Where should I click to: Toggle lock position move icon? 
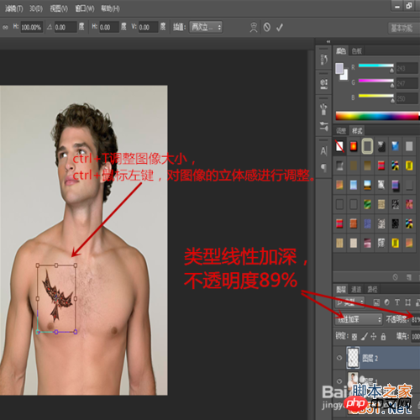click(x=374, y=337)
